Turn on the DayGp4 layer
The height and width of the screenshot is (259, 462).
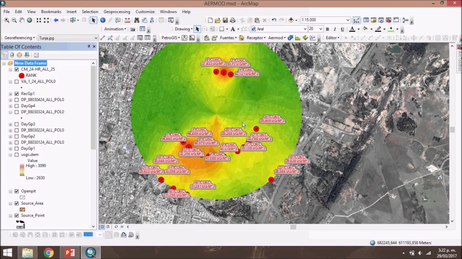click(x=17, y=106)
